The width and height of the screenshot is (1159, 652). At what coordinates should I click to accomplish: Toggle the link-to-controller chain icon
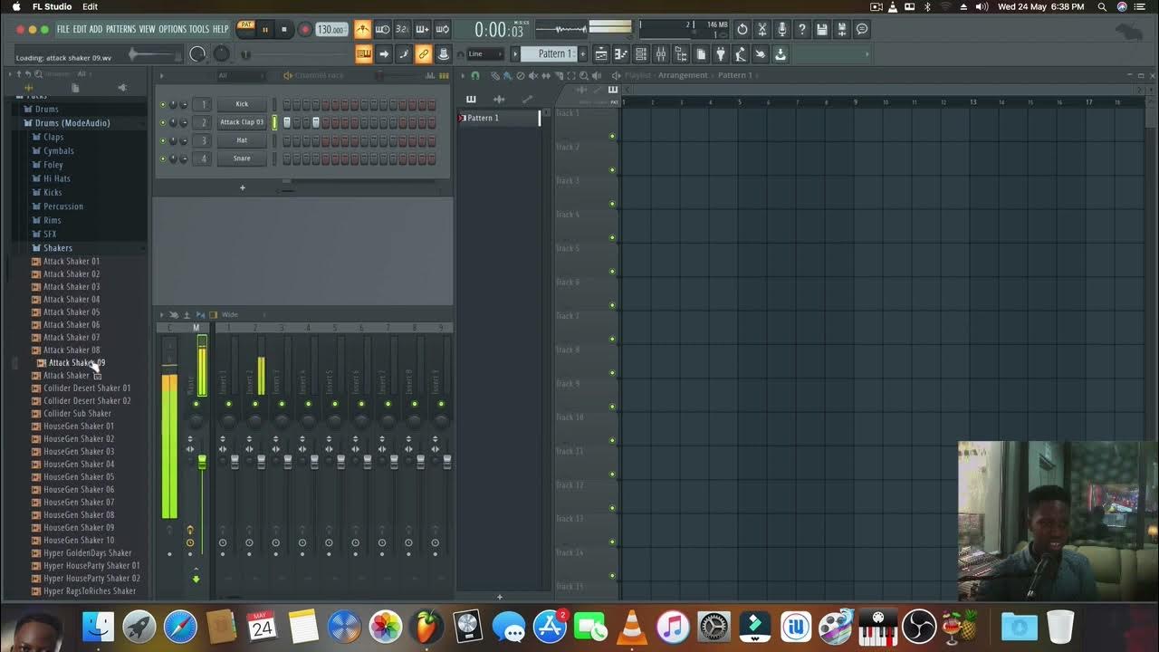(423, 54)
